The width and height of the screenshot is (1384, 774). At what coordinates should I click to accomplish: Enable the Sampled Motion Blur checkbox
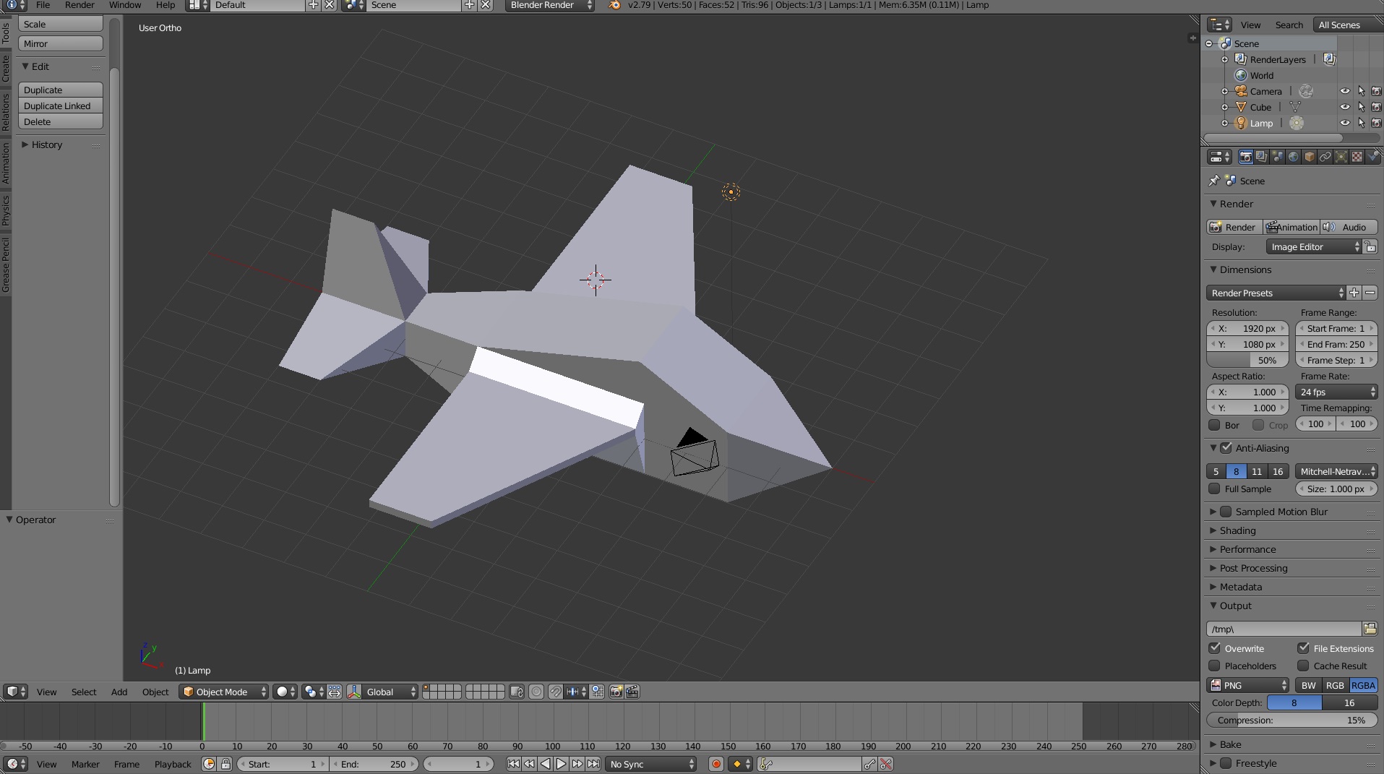pos(1226,512)
